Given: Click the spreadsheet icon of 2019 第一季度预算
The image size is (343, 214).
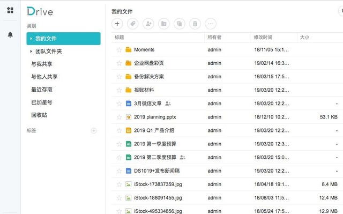Looking at the screenshot, I should coord(129,144).
